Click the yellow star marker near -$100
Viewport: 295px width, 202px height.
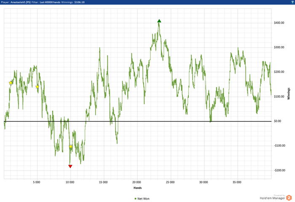click(x=70, y=146)
